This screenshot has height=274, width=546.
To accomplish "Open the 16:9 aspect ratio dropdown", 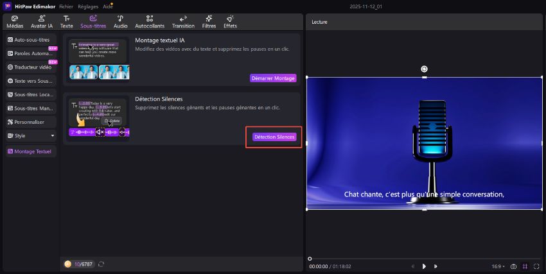I will [x=498, y=266].
